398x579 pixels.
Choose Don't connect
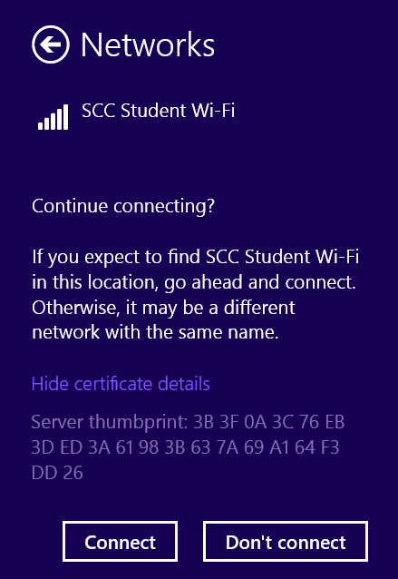point(286,542)
